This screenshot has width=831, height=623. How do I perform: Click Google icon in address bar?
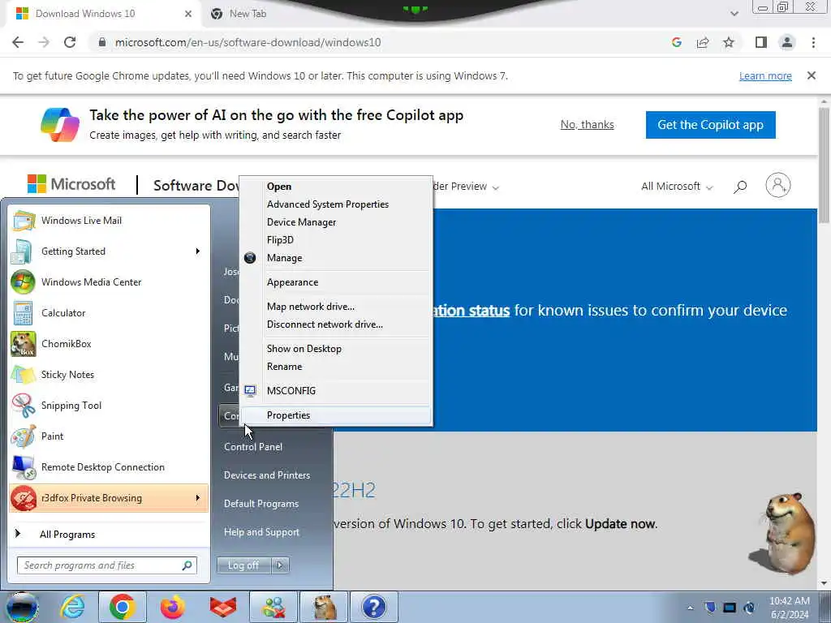point(676,42)
